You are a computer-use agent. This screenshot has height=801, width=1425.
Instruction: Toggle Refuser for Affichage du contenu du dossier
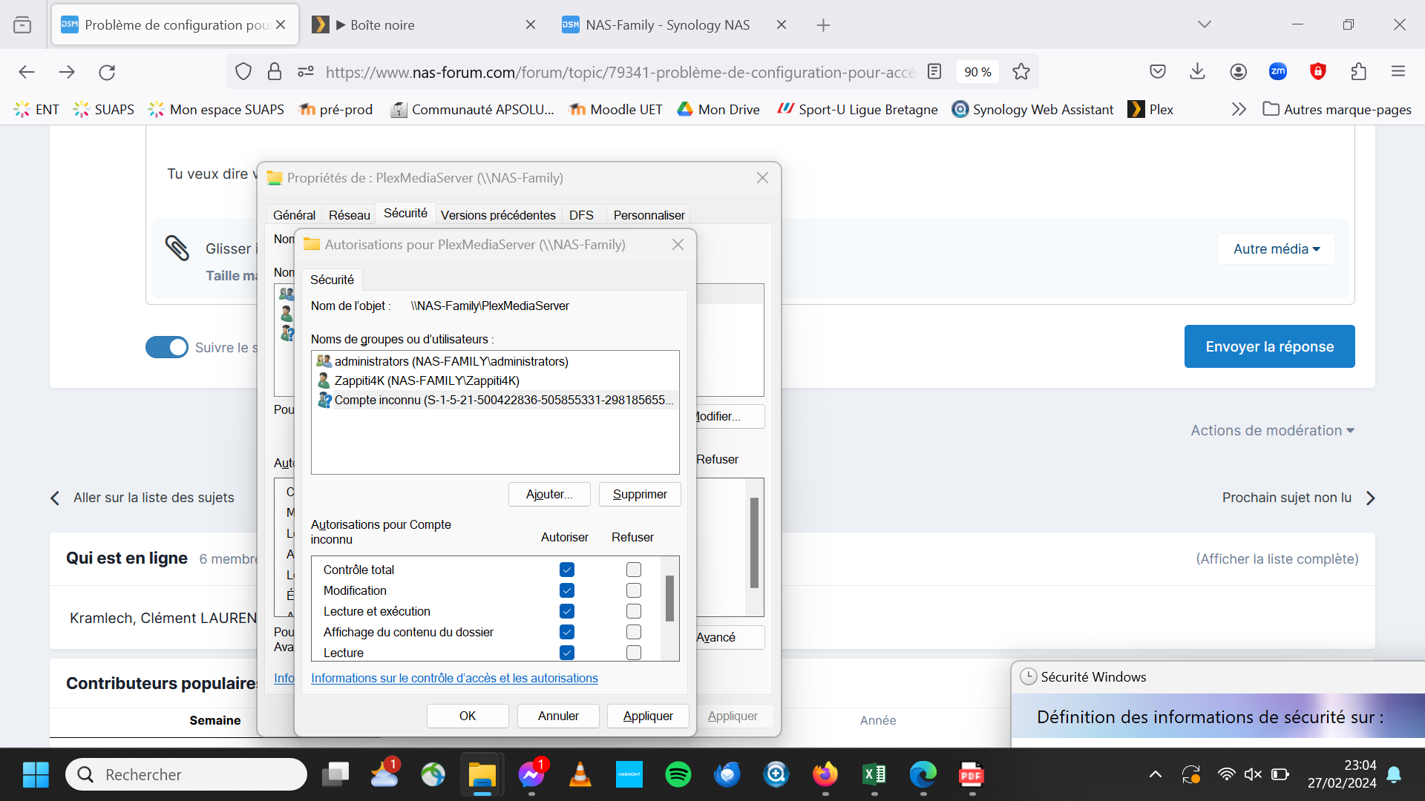634,632
